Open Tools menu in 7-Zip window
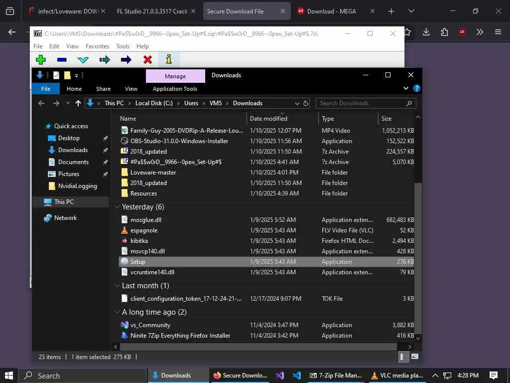Screen dimensions: 510x383 click(x=123, y=46)
